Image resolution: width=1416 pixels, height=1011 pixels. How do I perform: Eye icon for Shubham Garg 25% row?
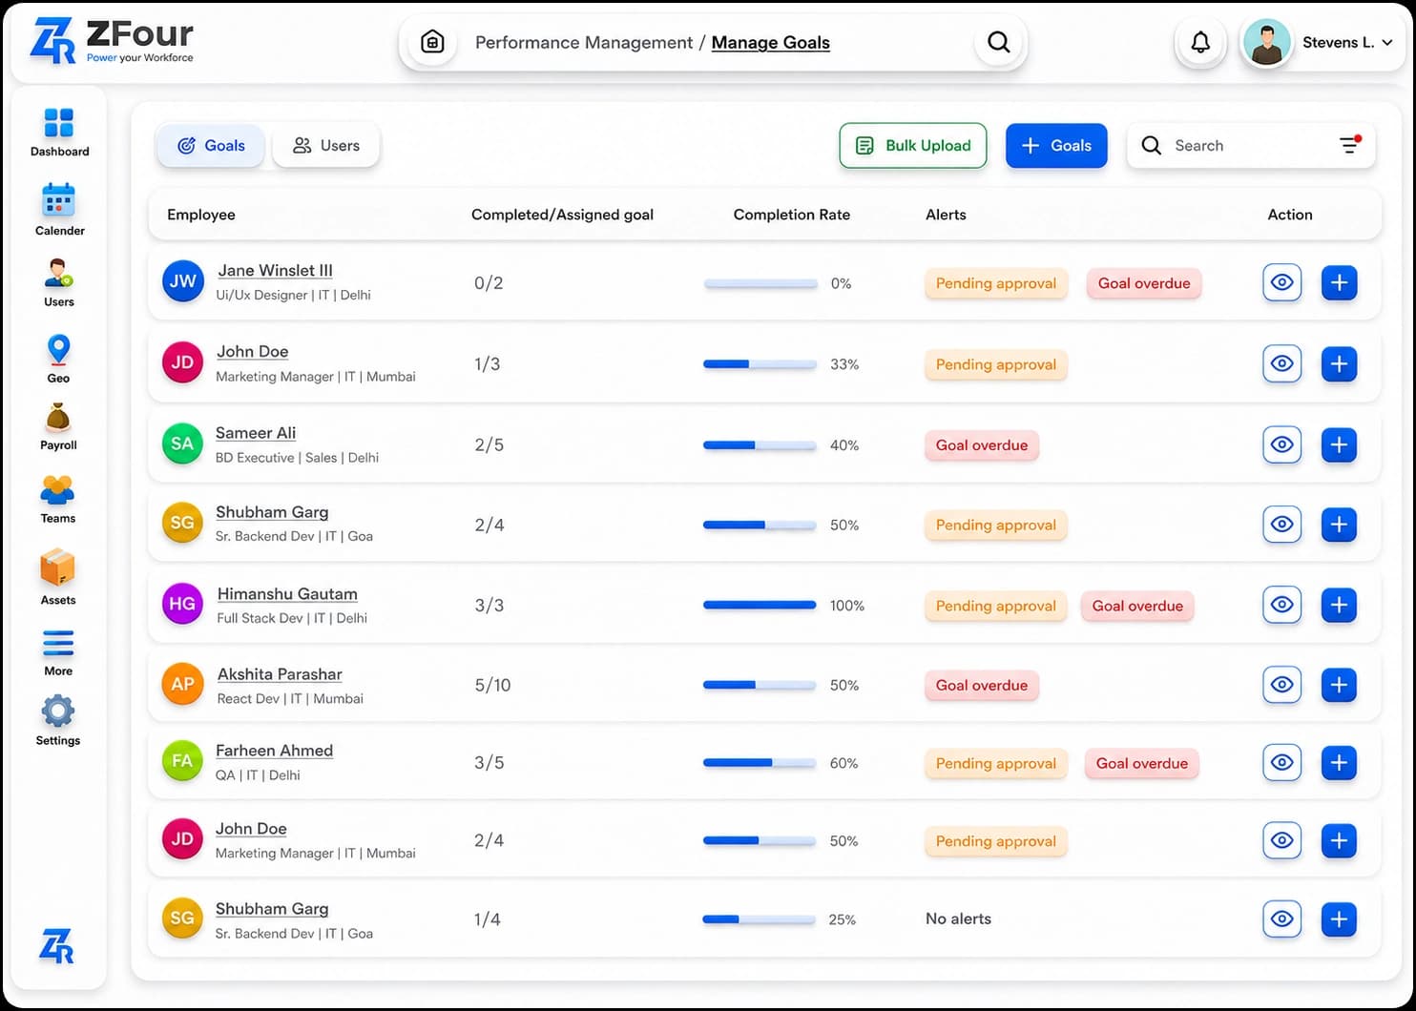pos(1281,918)
